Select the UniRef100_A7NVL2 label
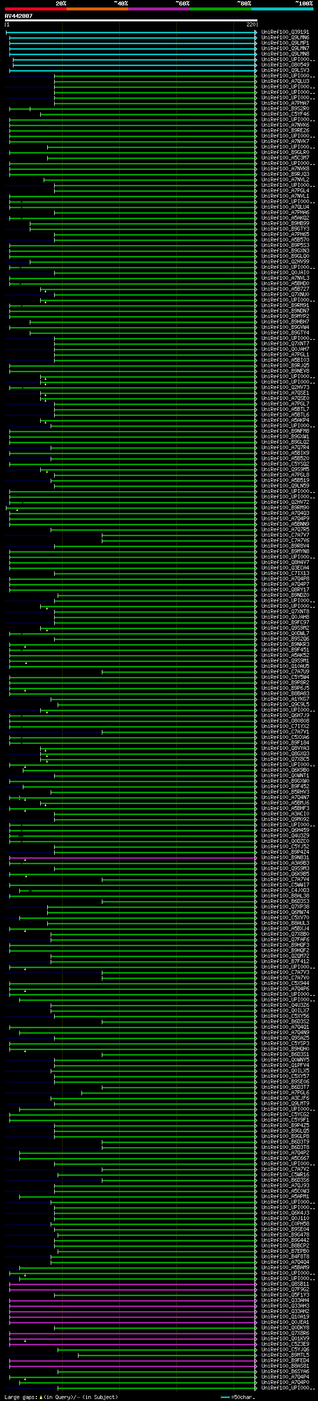The height and width of the screenshot is (1401, 318). coord(285,179)
